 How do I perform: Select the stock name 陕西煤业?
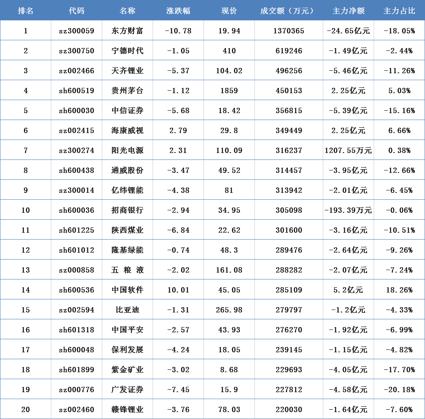tap(127, 230)
